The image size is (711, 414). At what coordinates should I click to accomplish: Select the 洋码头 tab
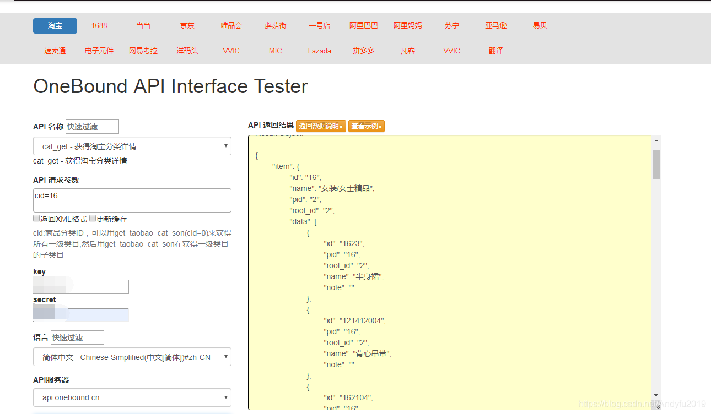pyautogui.click(x=187, y=51)
